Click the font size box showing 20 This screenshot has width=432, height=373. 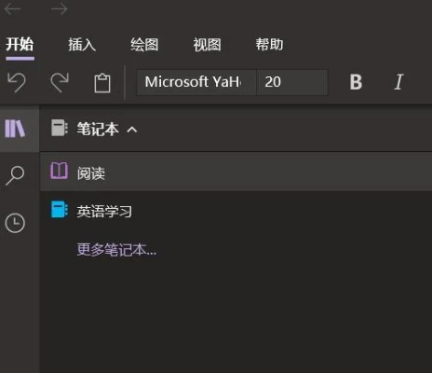click(292, 82)
